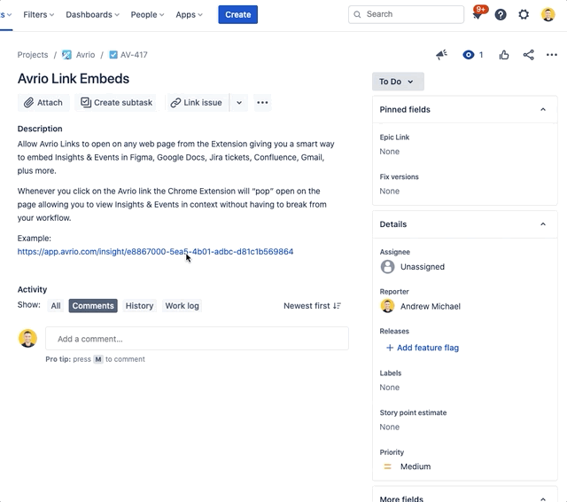Click the Description heading
Viewport: 567px width, 502px height.
click(x=40, y=129)
